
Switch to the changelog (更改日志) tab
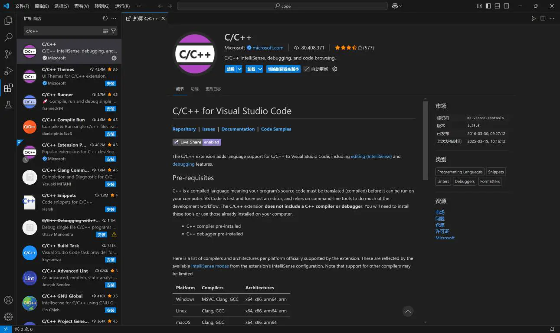(x=213, y=89)
